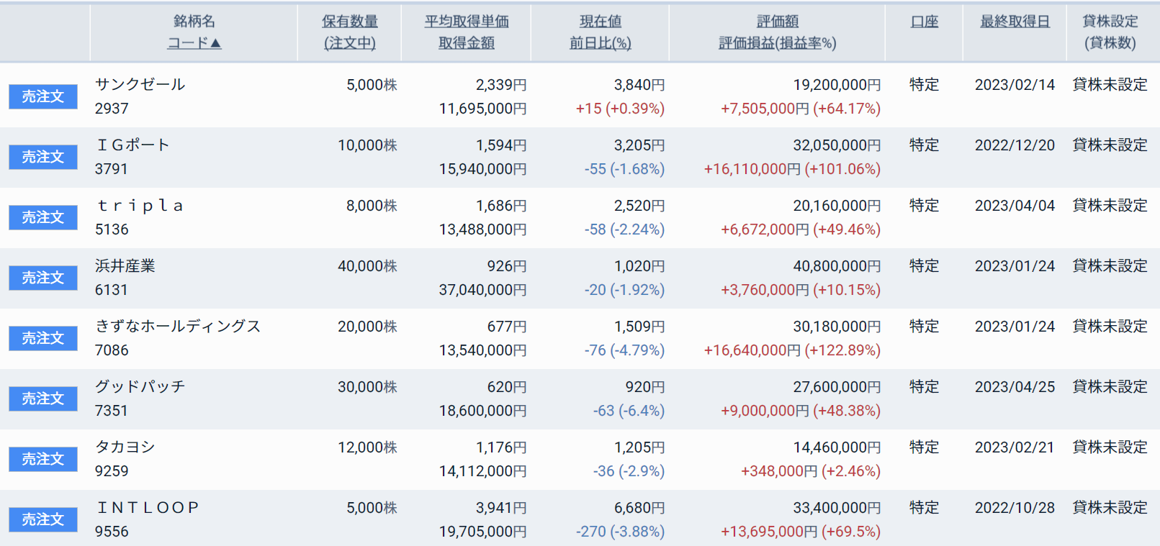Click day change -63 (-6.4%)
Image resolution: width=1160 pixels, height=546 pixels.
pos(629,411)
